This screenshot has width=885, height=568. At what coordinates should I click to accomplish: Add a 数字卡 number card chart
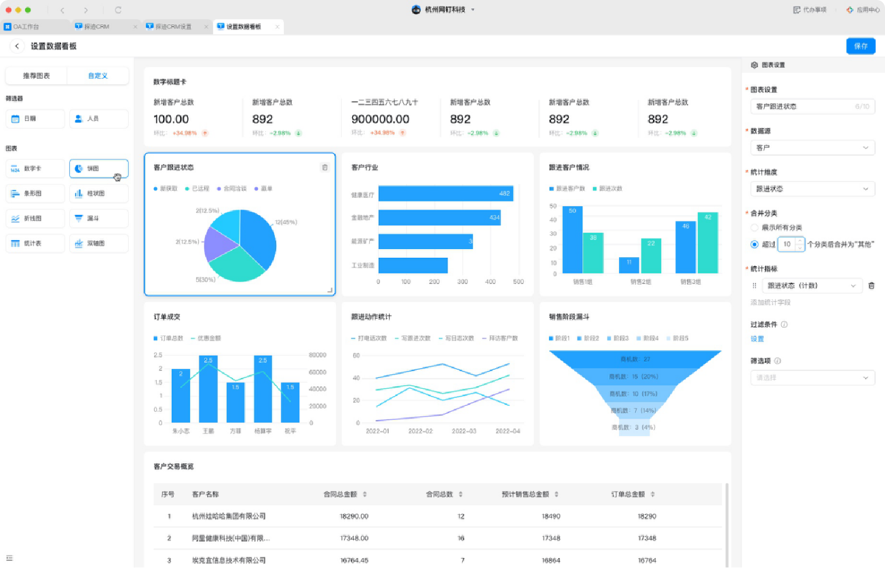pos(35,168)
